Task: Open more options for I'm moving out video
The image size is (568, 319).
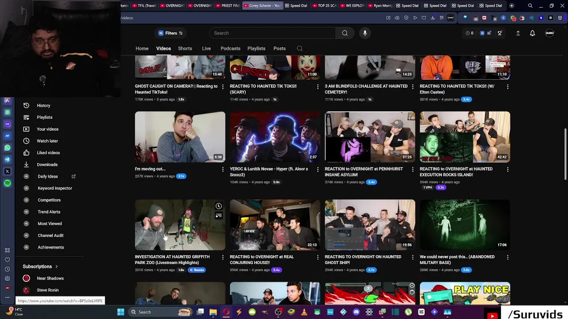Action: pyautogui.click(x=223, y=169)
